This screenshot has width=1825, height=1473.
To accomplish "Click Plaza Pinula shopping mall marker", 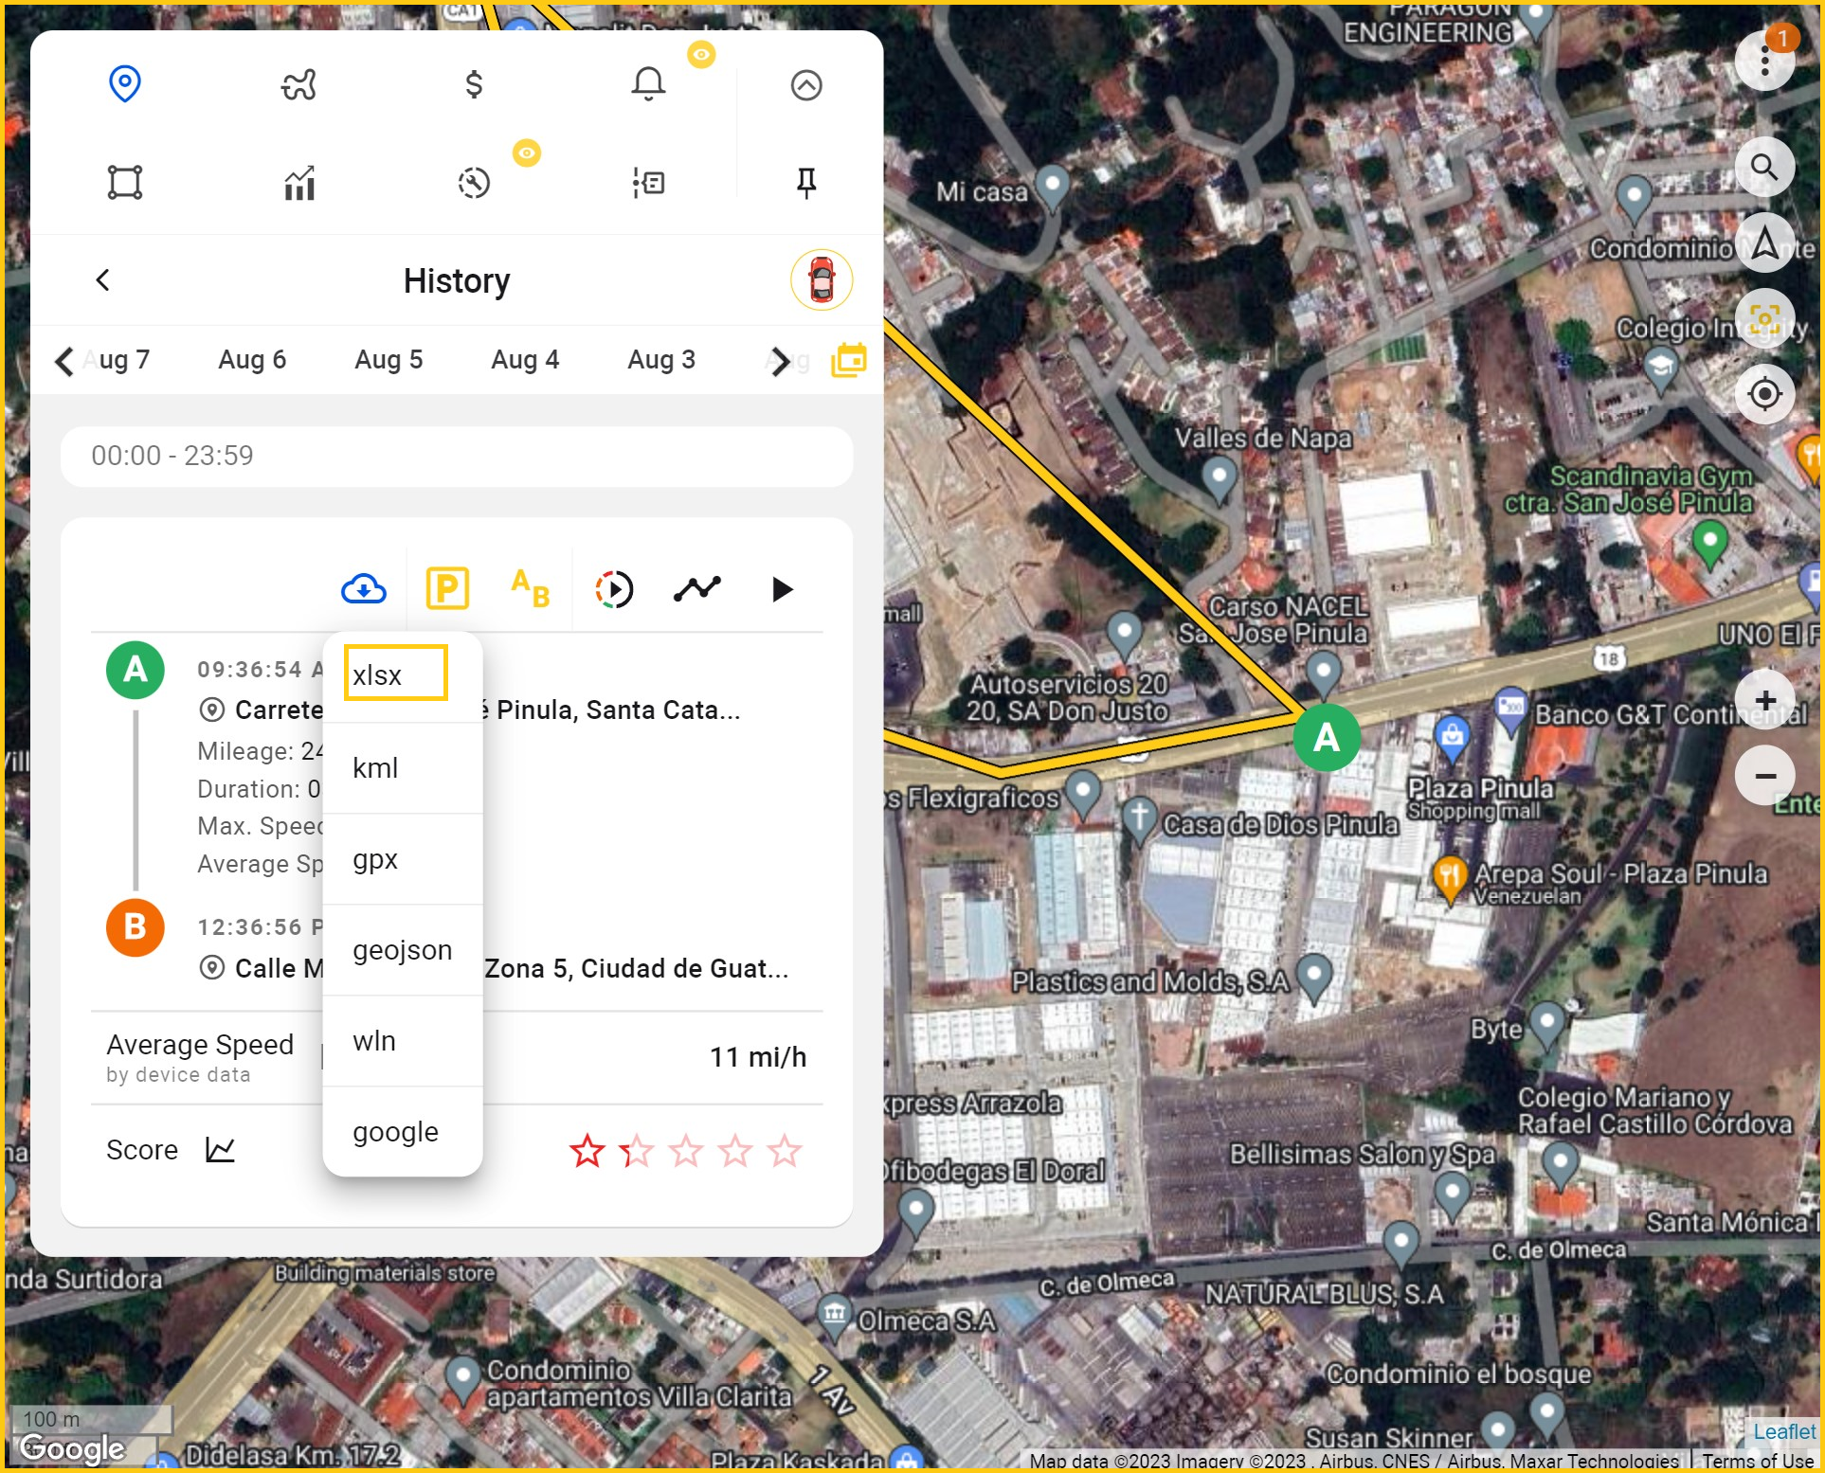I will tap(1451, 736).
